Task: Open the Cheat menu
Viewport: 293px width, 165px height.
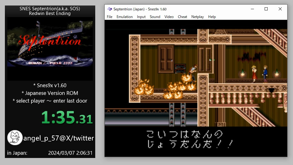Action: pyautogui.click(x=183, y=17)
